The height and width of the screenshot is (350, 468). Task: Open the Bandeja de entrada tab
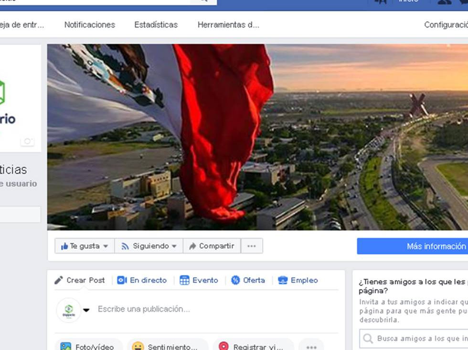click(21, 25)
